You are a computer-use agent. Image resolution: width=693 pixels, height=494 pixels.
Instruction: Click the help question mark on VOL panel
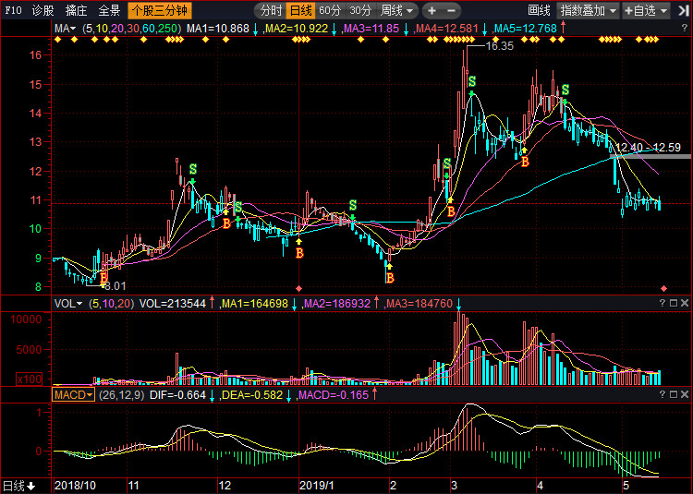tap(661, 303)
